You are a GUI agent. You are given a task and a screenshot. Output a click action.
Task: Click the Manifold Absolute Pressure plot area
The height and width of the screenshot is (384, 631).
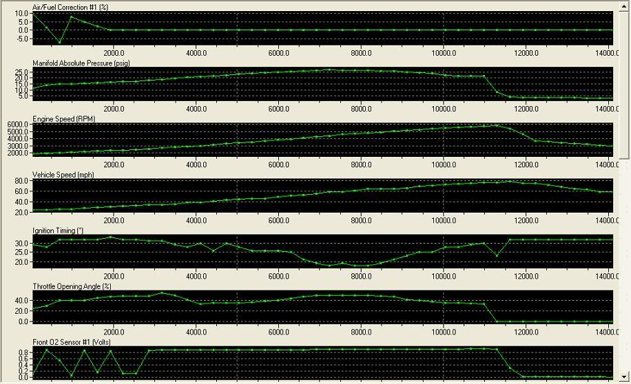click(323, 84)
